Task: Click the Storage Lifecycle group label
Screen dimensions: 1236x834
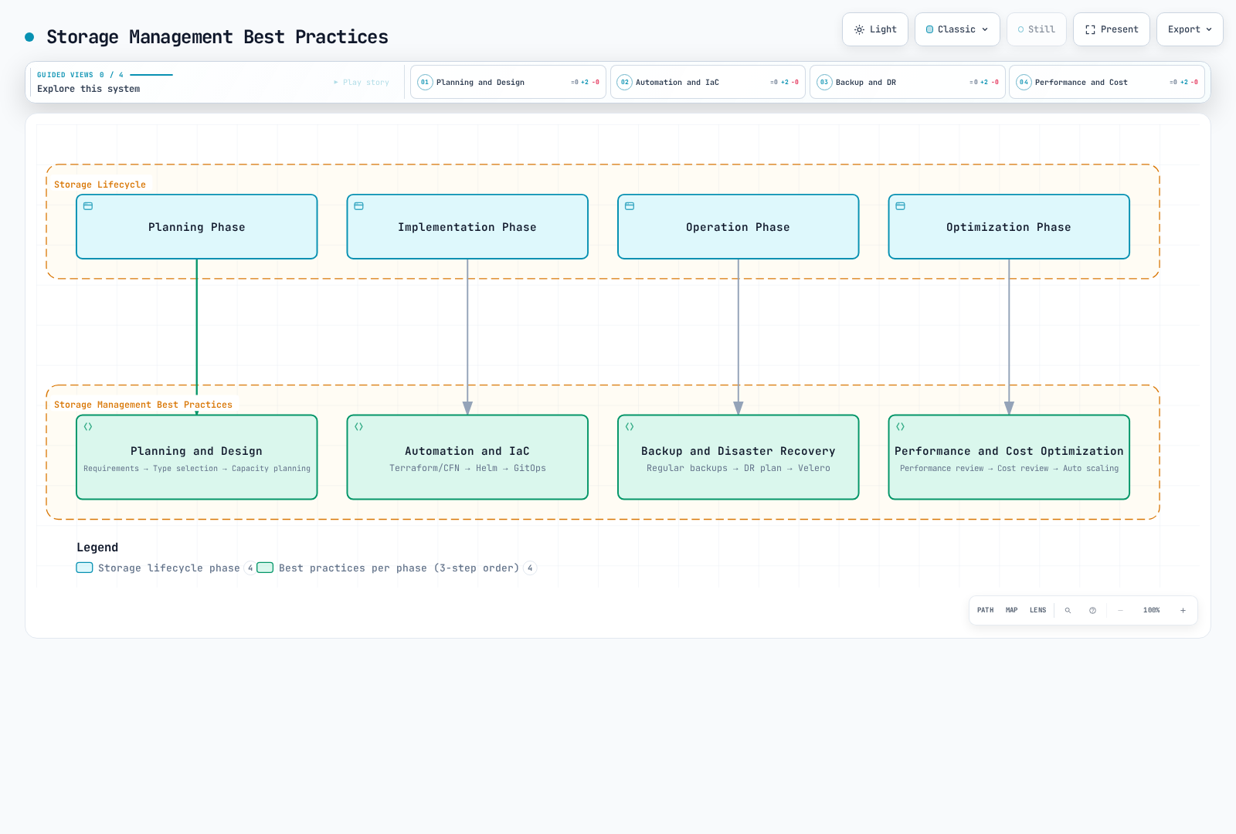Action: click(100, 185)
